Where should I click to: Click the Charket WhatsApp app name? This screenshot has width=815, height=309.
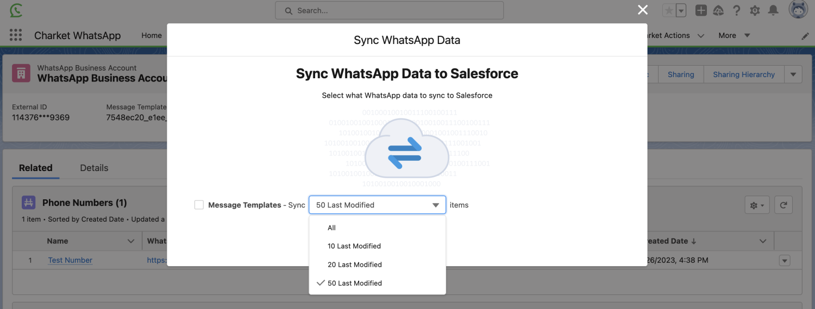coord(78,35)
